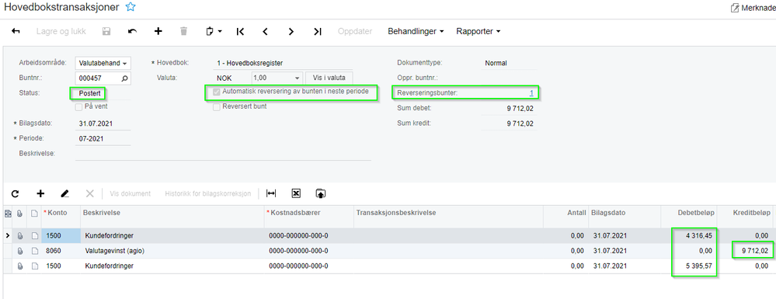
Task: Open the Behandlinger menu
Action: (x=416, y=31)
